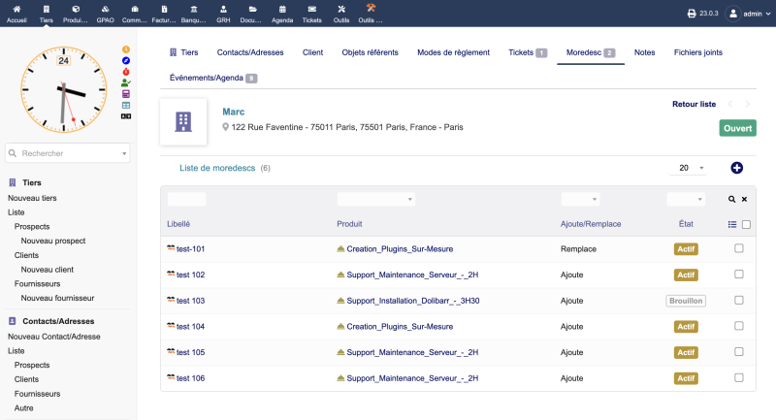This screenshot has width=776, height=420.
Task: Click the printer icon near version 23.0.3
Action: click(x=692, y=14)
